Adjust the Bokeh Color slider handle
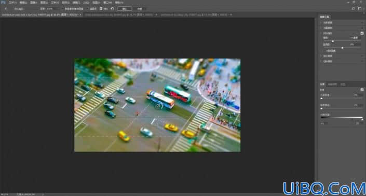 click(x=321, y=108)
